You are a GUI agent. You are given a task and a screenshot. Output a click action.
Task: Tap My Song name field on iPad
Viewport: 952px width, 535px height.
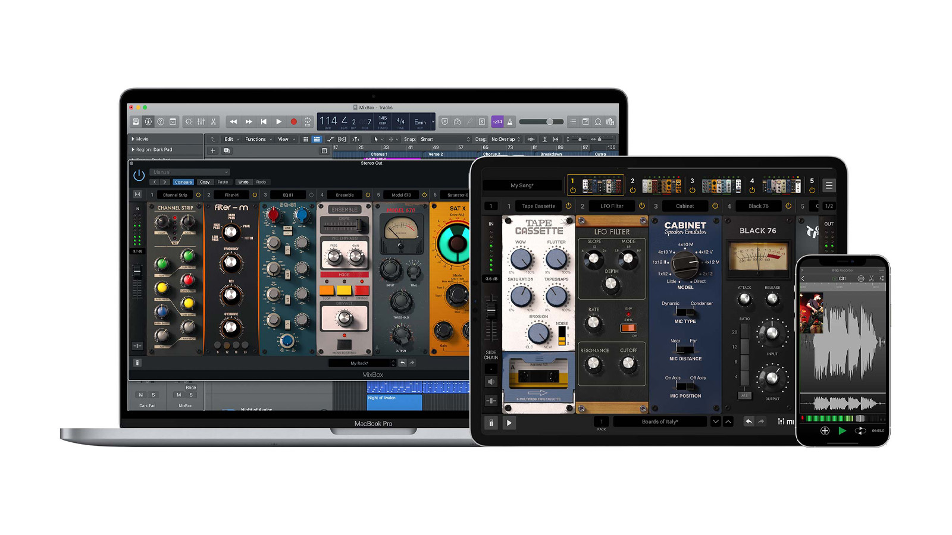coord(522,185)
